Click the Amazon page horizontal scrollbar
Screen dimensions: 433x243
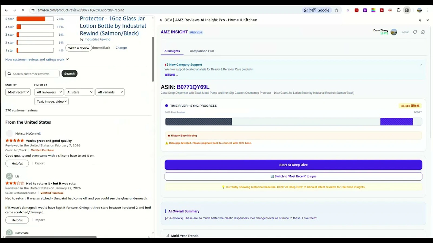tap(51, 237)
